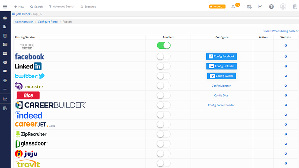299x168 pixels.
Task: Open the dashboard icon in sidebar
Action: click(5, 18)
